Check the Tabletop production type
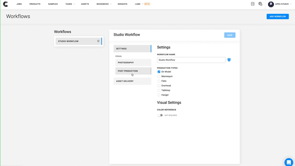295x166 pixels. [x=159, y=90]
